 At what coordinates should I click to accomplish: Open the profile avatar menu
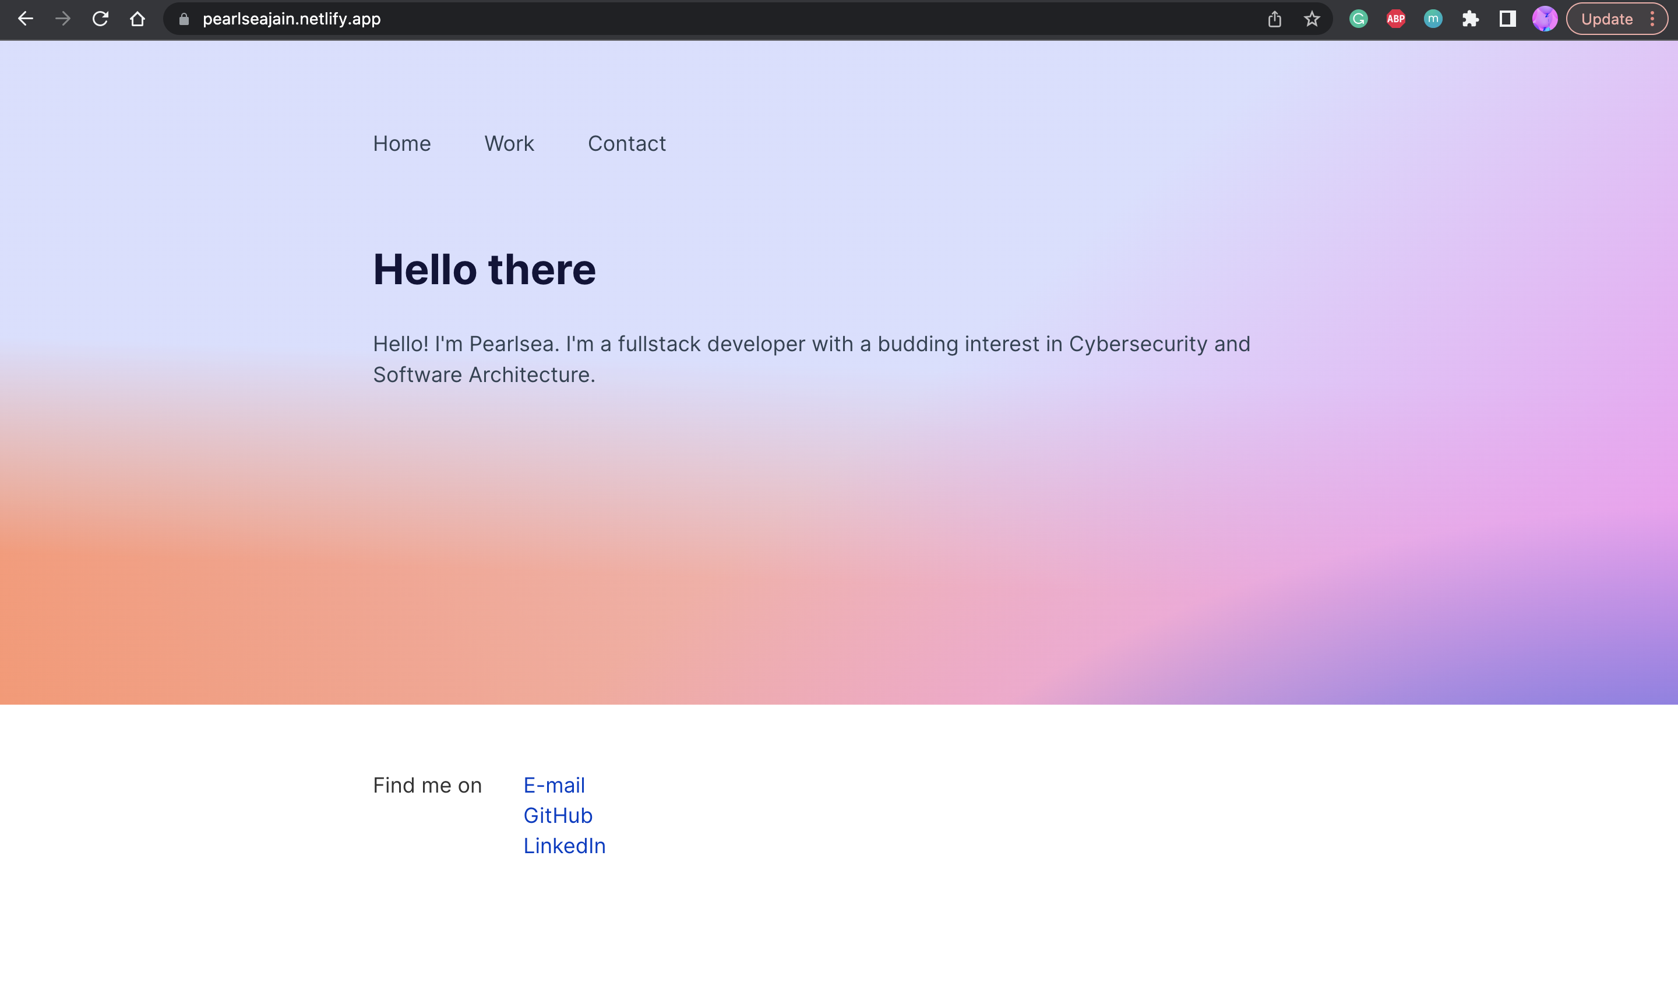pos(1545,19)
